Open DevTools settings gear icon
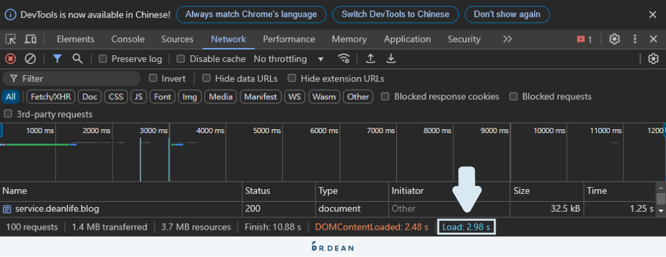Screen dimensions: 666x257 pyautogui.click(x=615, y=39)
